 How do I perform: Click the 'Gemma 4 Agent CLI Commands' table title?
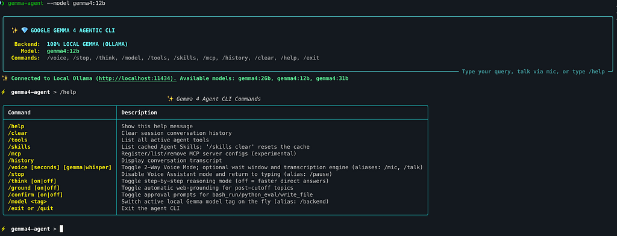point(218,99)
